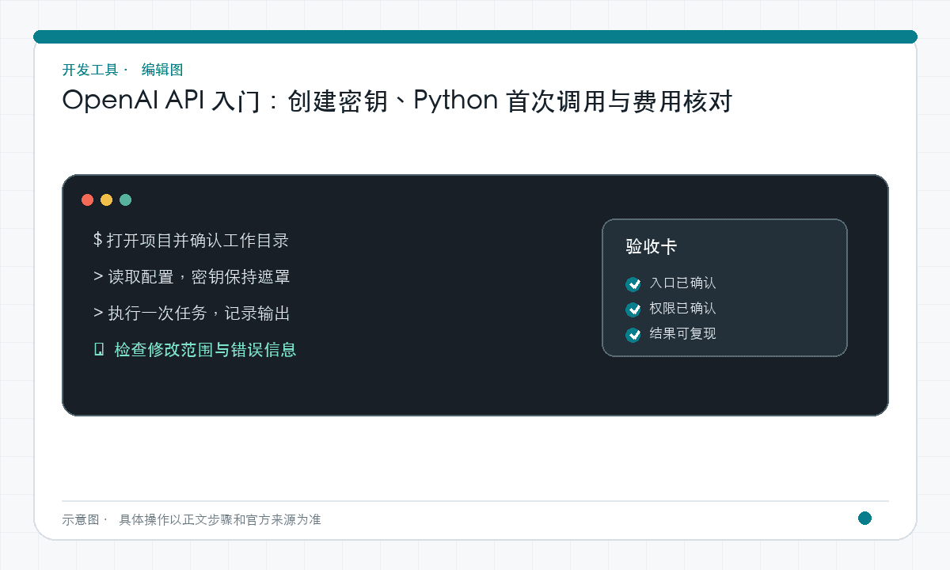This screenshot has width=950, height=570.
Task: Click the 权限已确认 text
Action: (682, 308)
